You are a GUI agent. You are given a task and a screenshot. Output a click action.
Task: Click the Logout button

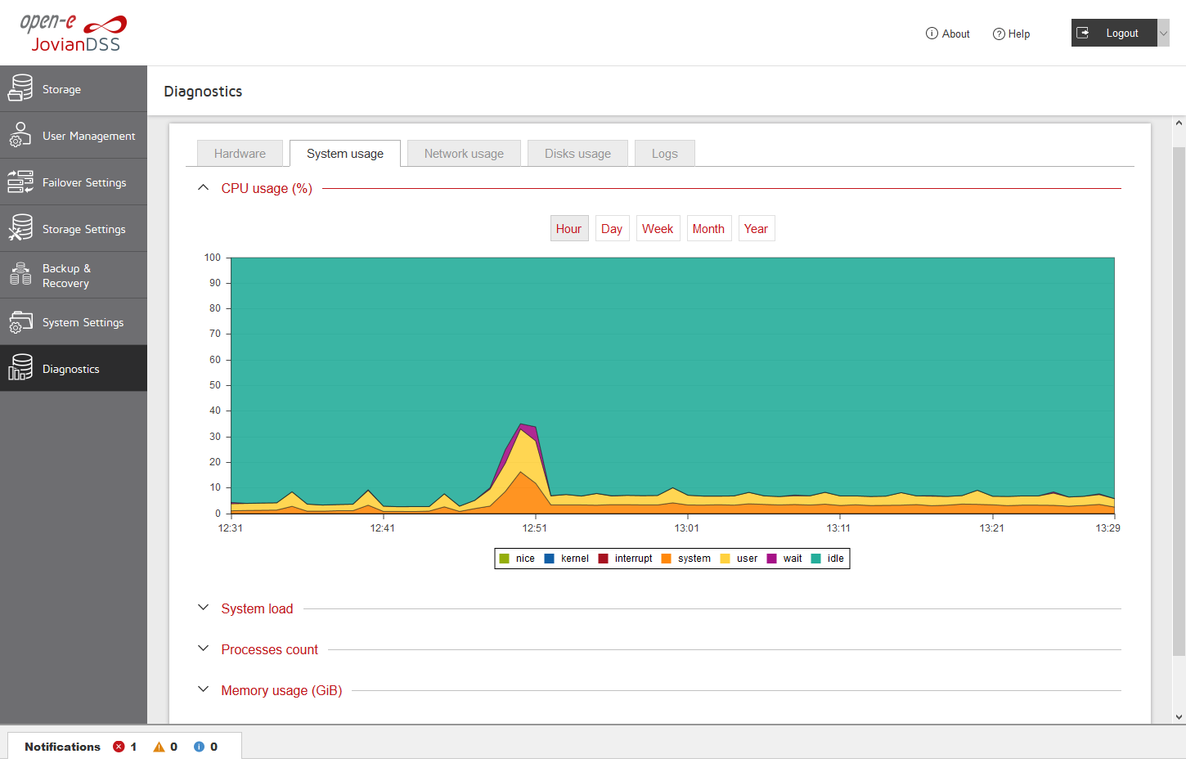(1113, 34)
